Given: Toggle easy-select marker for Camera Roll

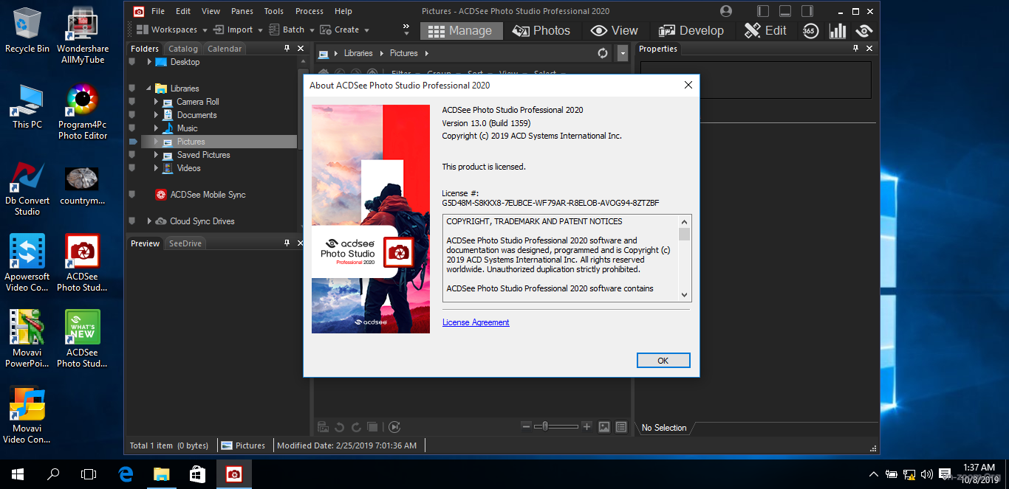Looking at the screenshot, I should [132, 102].
